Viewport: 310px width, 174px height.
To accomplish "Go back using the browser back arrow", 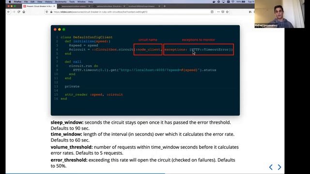I will [9, 12].
